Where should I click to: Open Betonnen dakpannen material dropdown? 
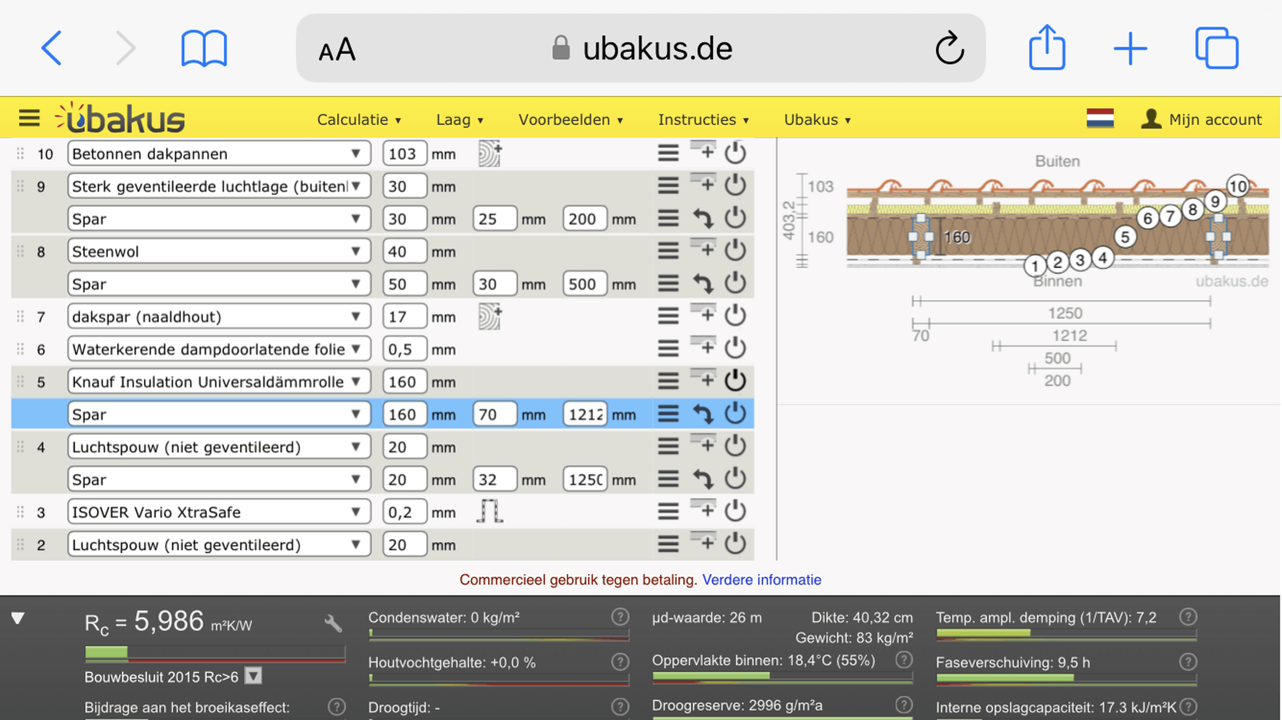pos(219,153)
